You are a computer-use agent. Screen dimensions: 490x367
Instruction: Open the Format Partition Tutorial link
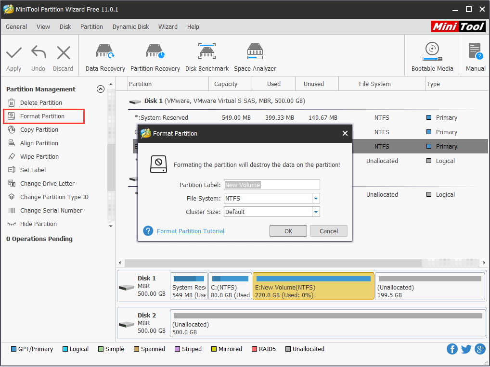coord(191,231)
